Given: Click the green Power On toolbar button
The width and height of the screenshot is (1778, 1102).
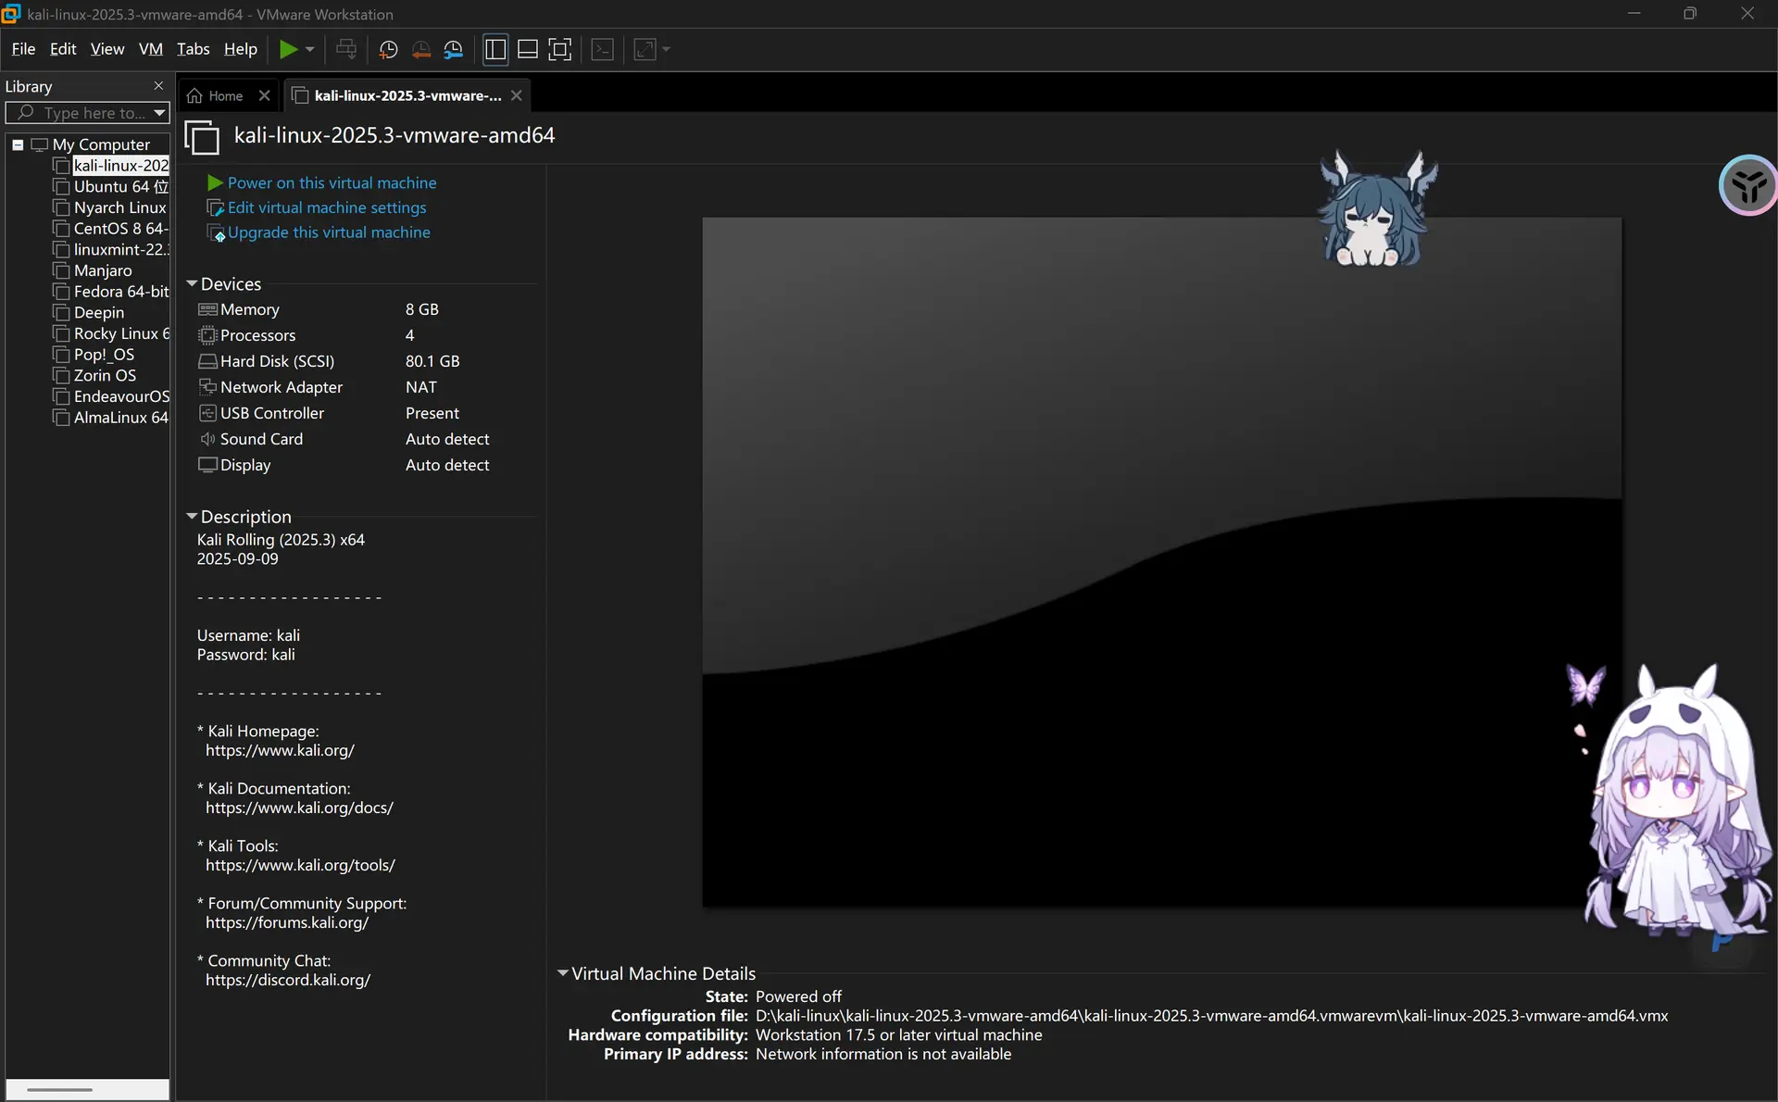Looking at the screenshot, I should pyautogui.click(x=289, y=49).
